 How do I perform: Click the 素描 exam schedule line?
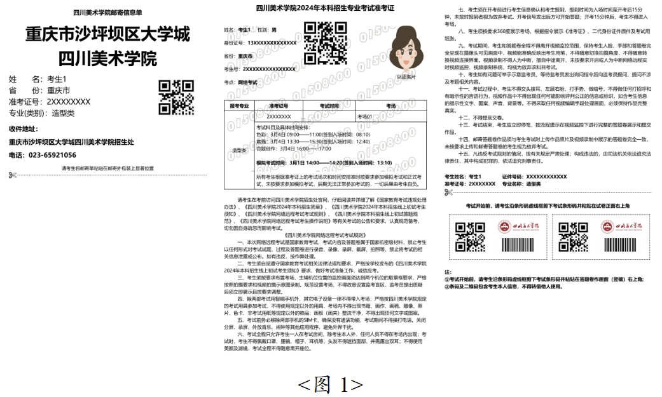pos(313,142)
